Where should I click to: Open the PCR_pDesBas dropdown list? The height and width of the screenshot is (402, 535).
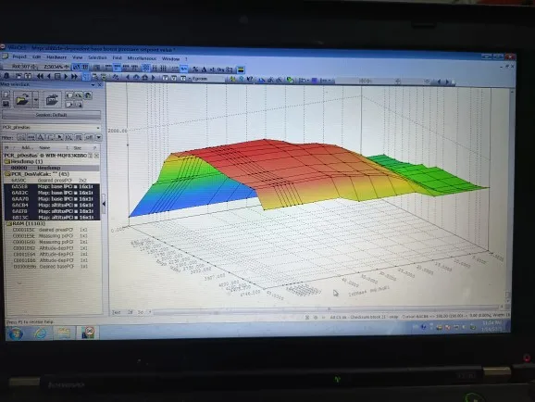pos(98,128)
